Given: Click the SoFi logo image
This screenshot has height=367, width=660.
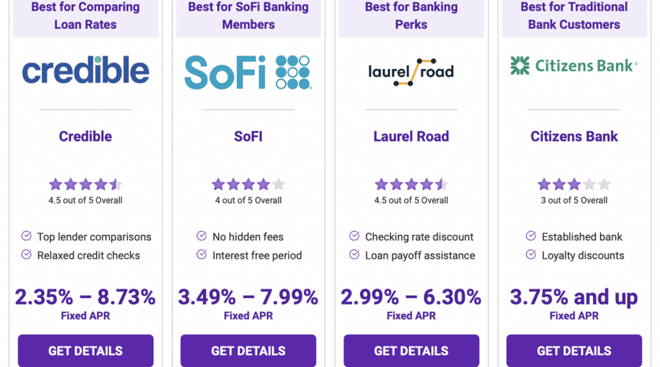Looking at the screenshot, I should tap(248, 72).
